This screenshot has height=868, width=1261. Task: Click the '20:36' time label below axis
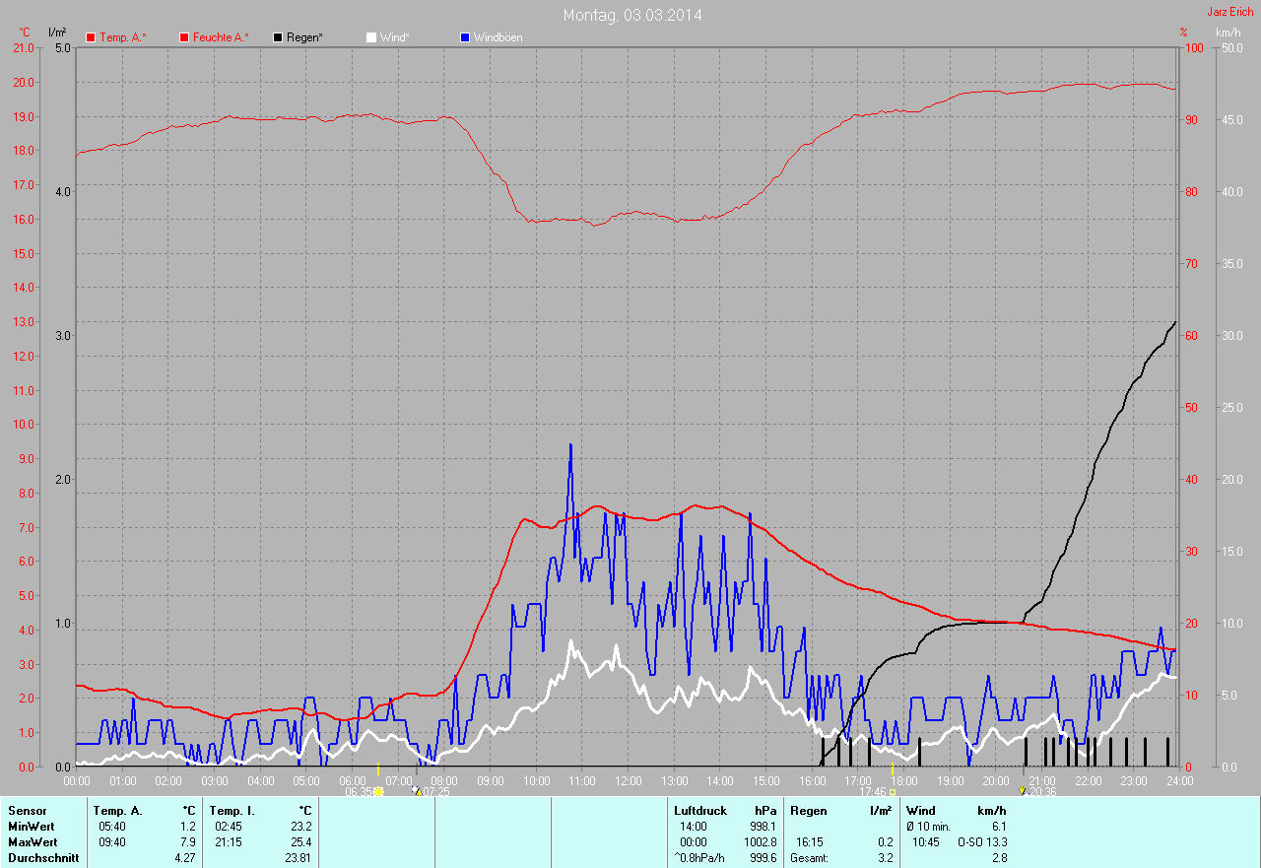tap(1042, 791)
